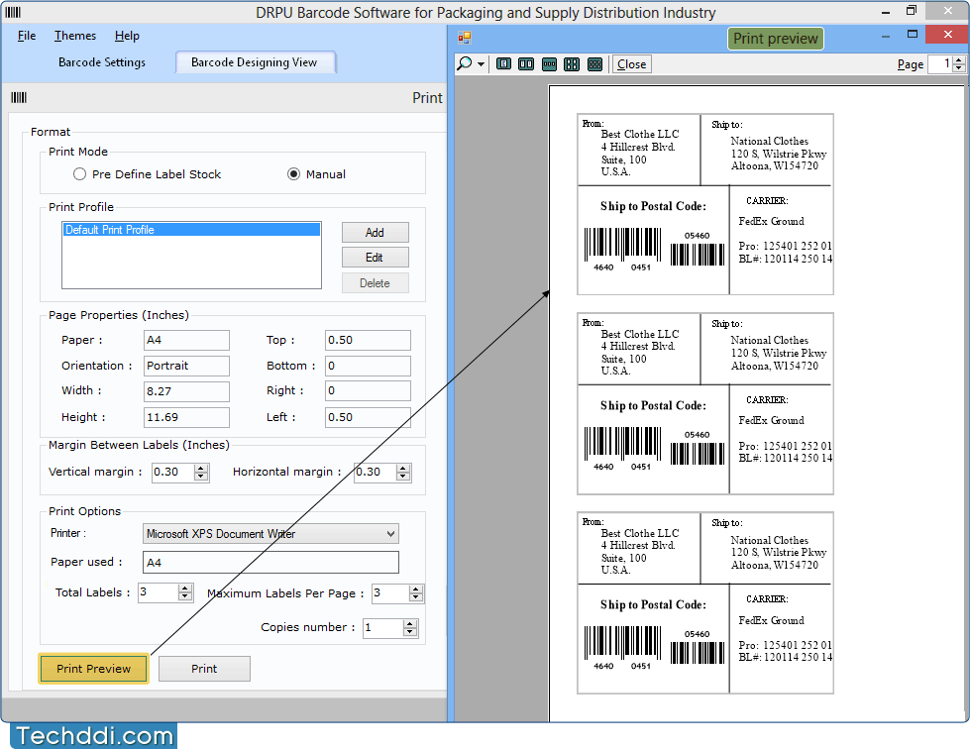Click the barcode icon beside Print header
This screenshot has width=970, height=749.
tap(19, 97)
